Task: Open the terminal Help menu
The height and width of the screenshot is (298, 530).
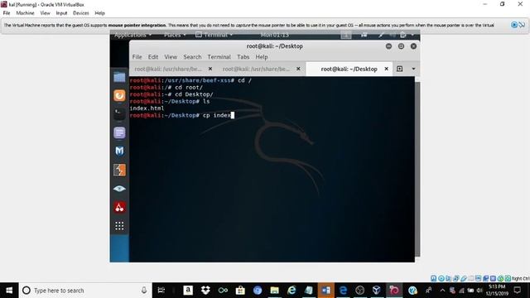Action: pos(262,57)
